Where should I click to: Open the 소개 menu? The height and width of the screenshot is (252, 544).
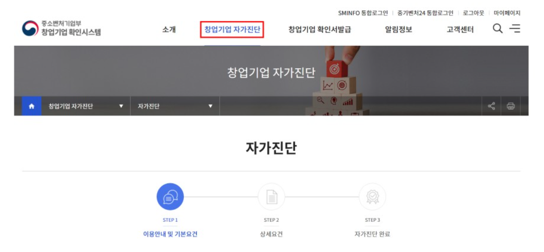click(169, 30)
